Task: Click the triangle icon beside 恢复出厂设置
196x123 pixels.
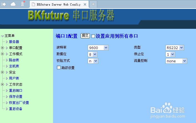Action: 7,103
